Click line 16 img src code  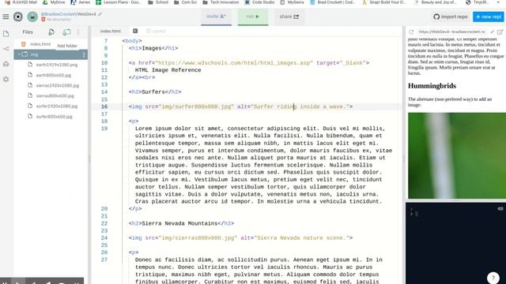[240, 106]
